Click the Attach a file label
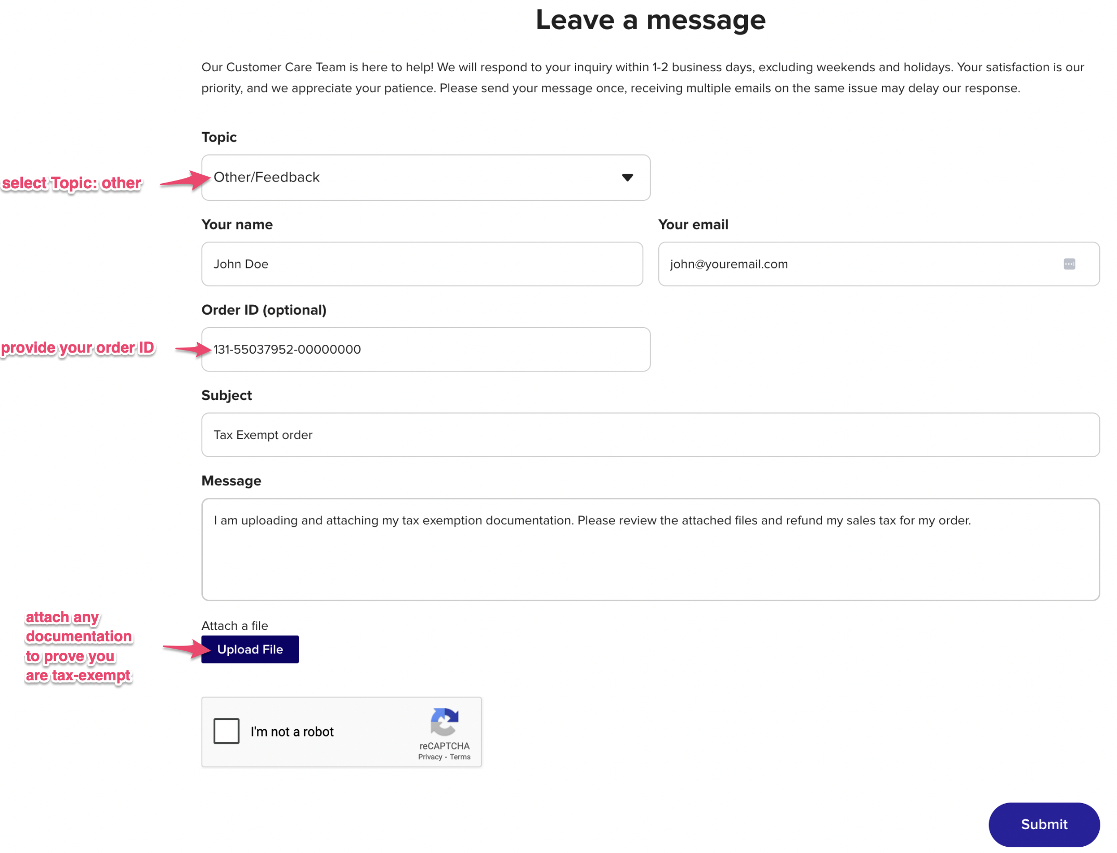The width and height of the screenshot is (1117, 853). click(x=235, y=626)
